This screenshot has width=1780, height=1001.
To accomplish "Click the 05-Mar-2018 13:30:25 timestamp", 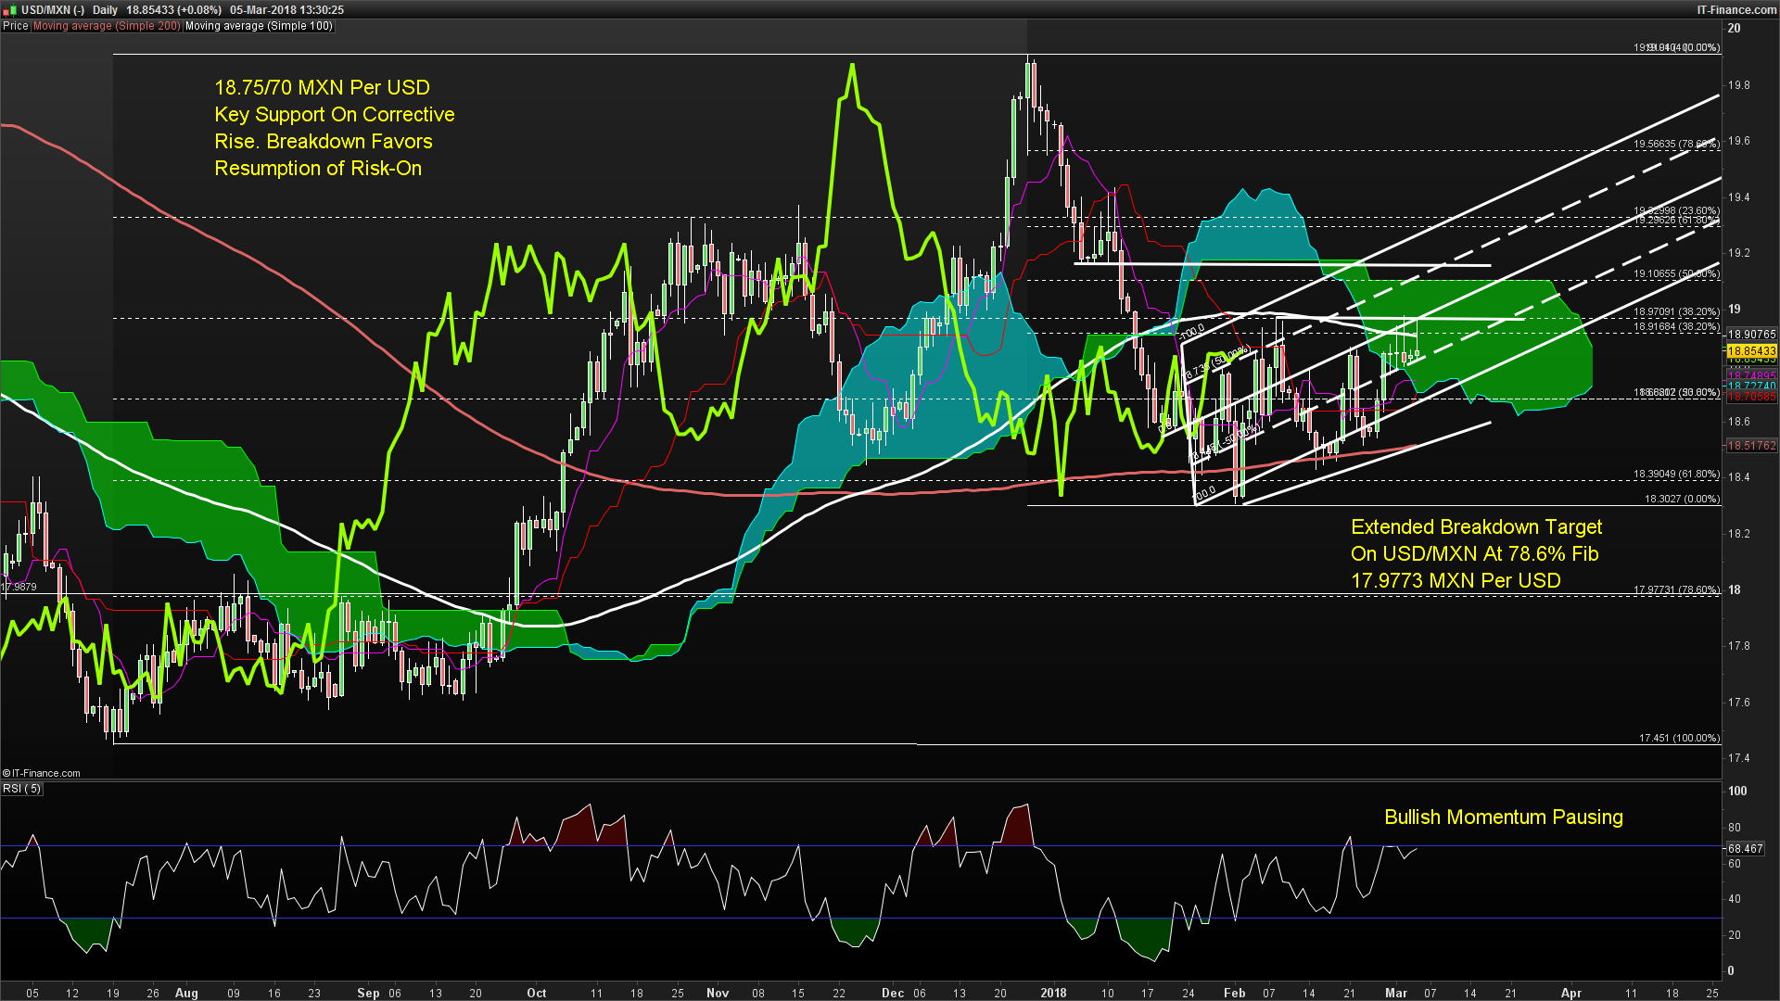I will coord(286,9).
